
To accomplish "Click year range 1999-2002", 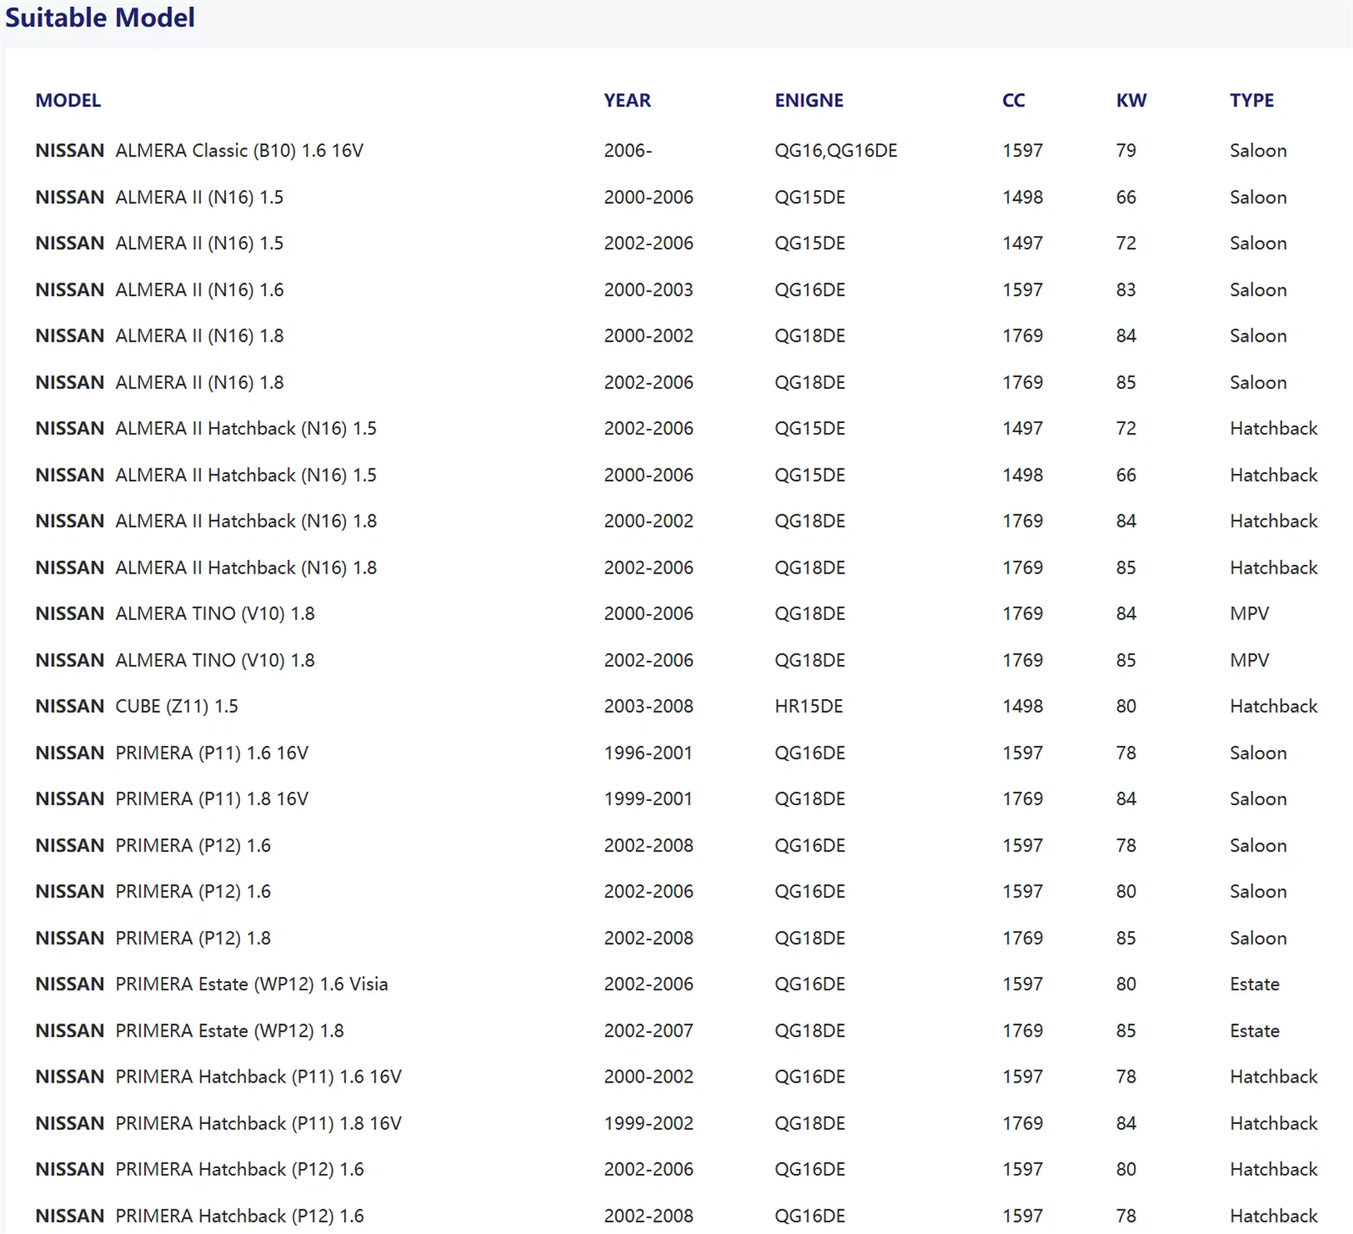I will point(649,1123).
